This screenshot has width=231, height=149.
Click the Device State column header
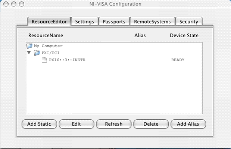[x=184, y=36]
